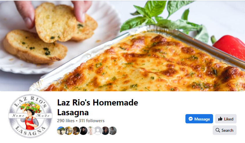The height and width of the screenshot is (143, 245).
Task: View the 290 likes list
Action: pos(66,121)
